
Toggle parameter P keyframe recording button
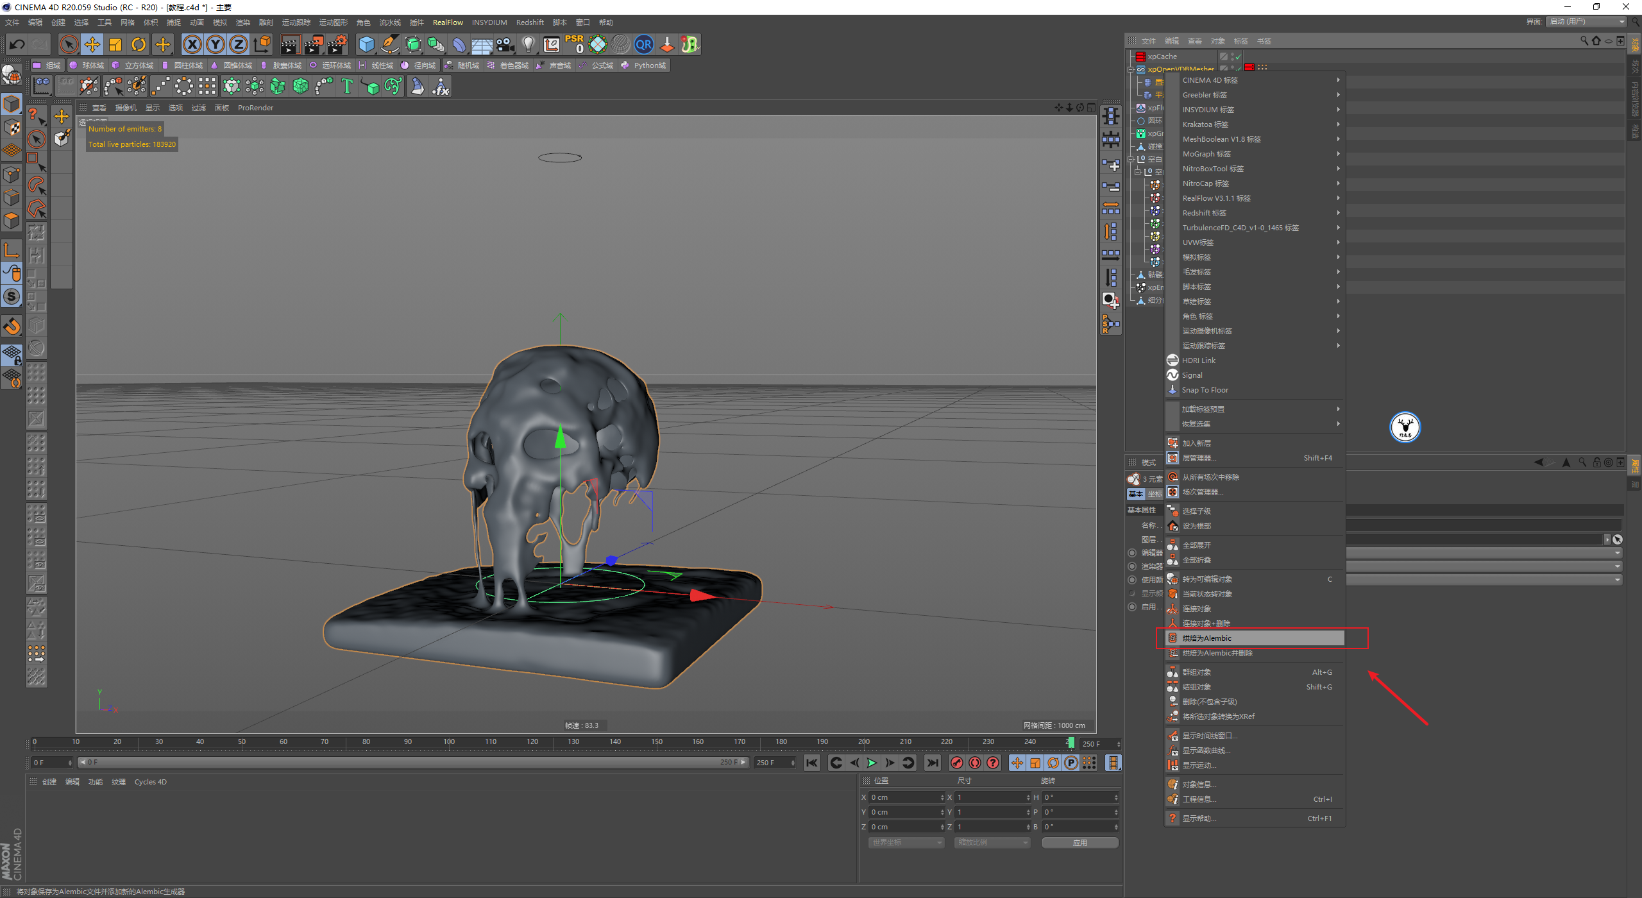pyautogui.click(x=1071, y=763)
